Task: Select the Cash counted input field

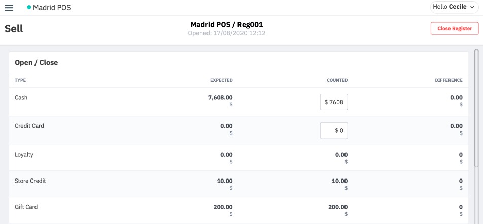Action: 334,102
